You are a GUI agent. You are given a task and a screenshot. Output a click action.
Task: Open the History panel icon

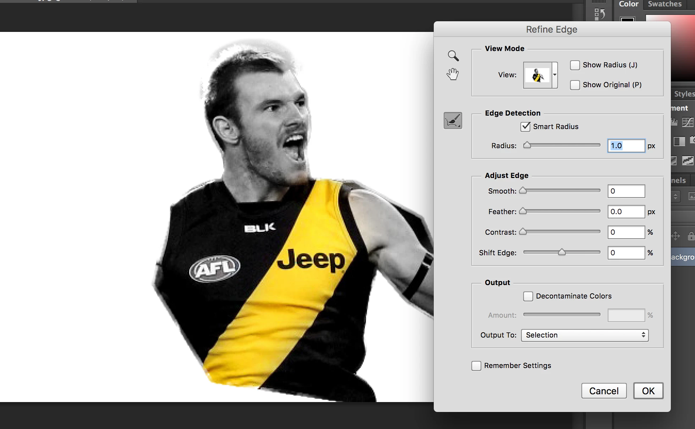tap(600, 14)
